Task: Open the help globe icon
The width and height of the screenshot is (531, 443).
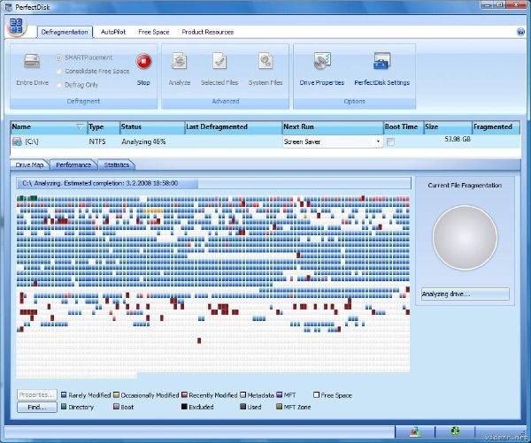Action: coord(520,32)
